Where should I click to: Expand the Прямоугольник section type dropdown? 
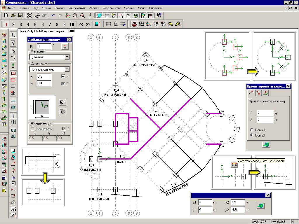pos(67,69)
